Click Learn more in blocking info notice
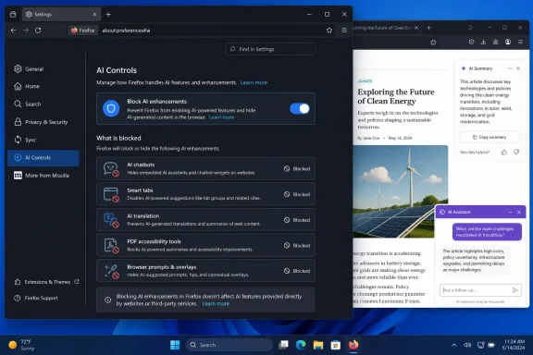Viewport: 533px width, 355px height. 216,304
